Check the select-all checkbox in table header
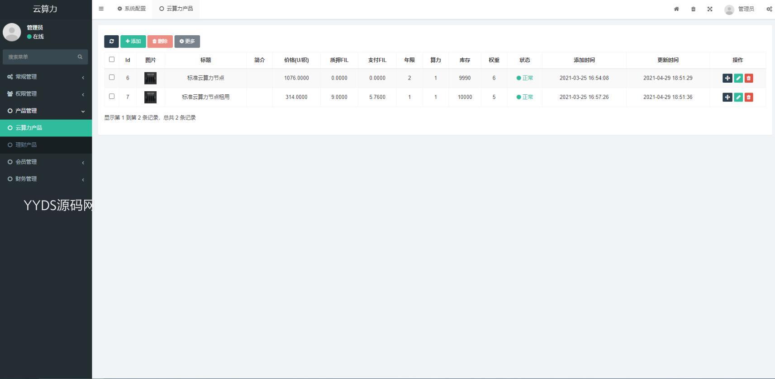The width and height of the screenshot is (775, 379). pos(112,59)
